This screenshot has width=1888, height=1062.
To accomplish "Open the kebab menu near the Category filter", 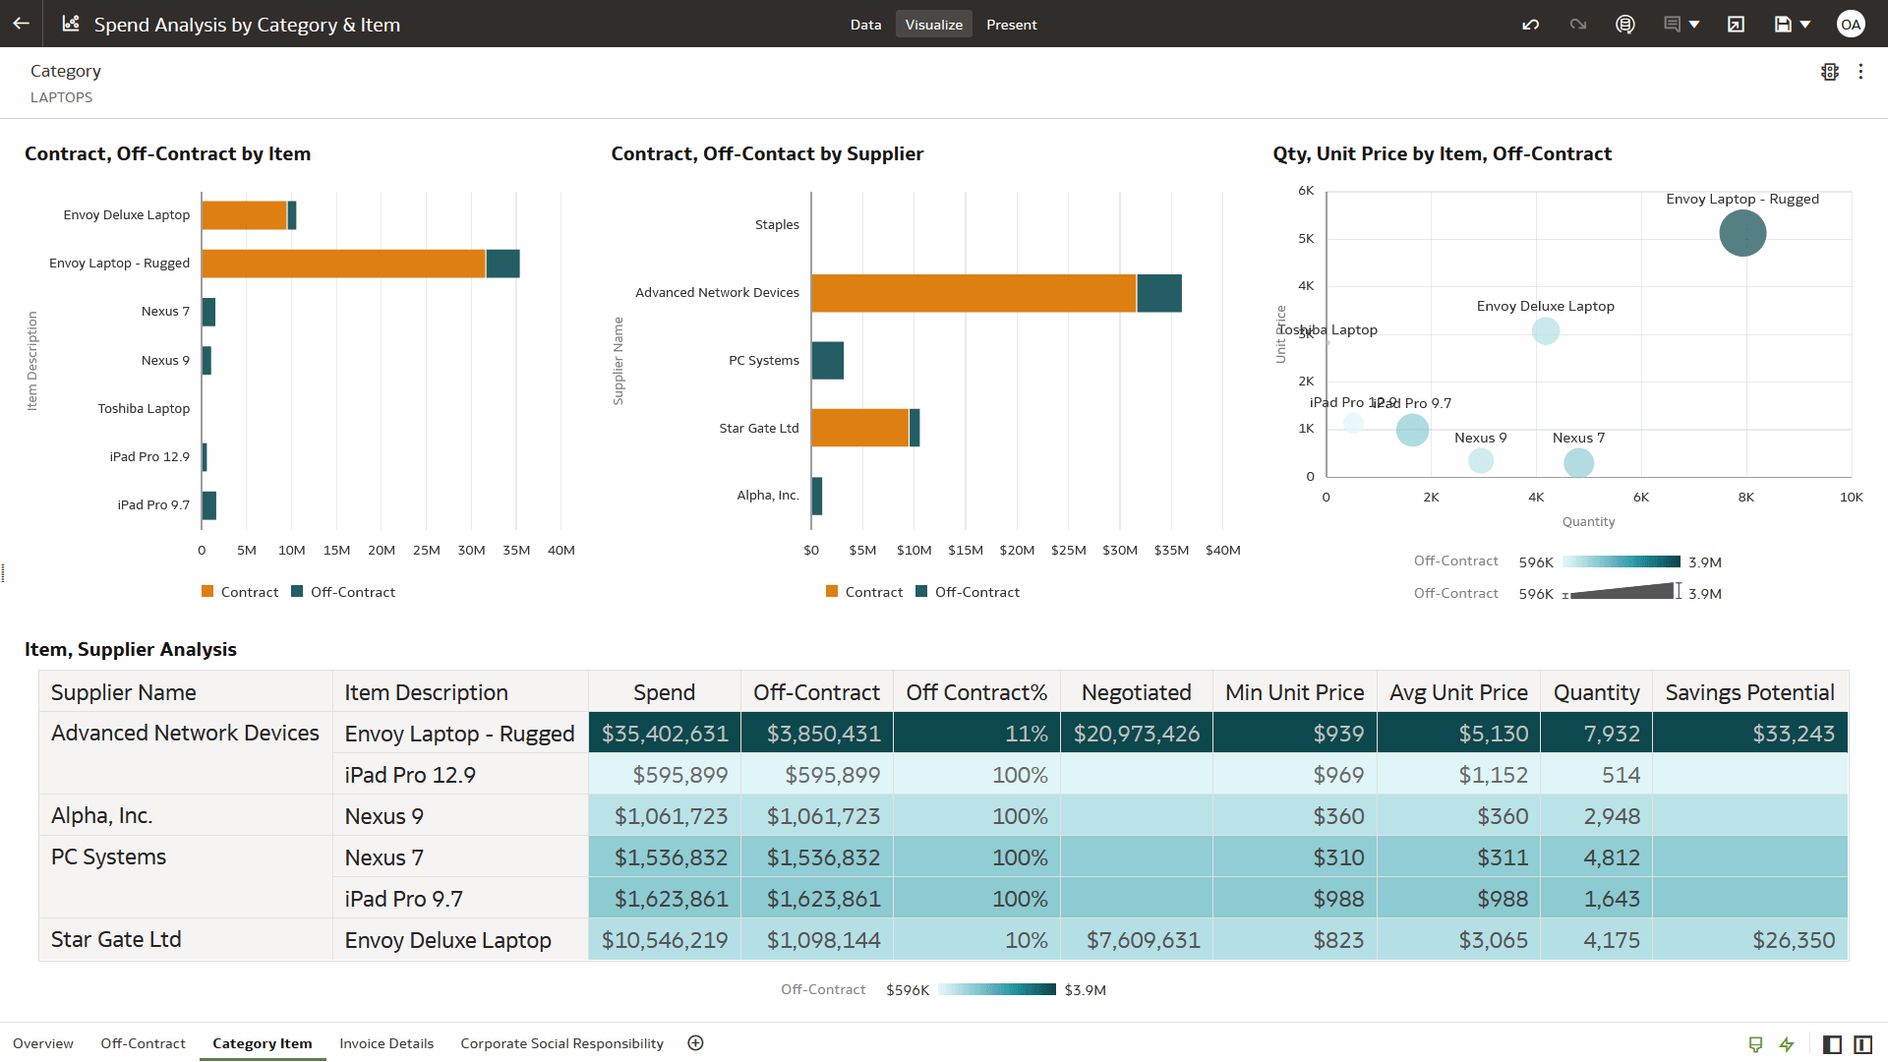I will (1862, 71).
